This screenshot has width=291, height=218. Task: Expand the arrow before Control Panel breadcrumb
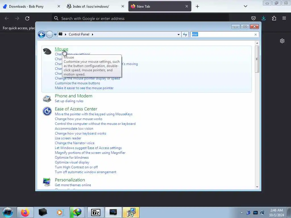point(66,34)
